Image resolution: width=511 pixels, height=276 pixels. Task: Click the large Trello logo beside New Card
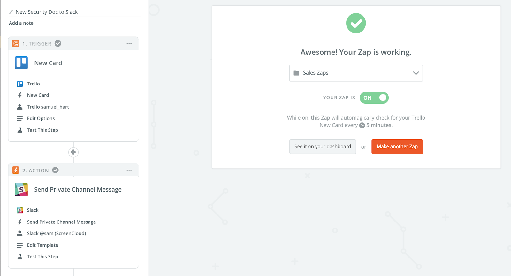[x=21, y=63]
